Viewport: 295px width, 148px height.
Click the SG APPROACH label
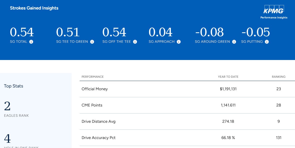click(x=162, y=42)
